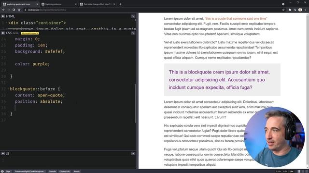Expand the CSS panel dropdown arrow
Screen dimensions: 309x173
[x=133, y=33]
